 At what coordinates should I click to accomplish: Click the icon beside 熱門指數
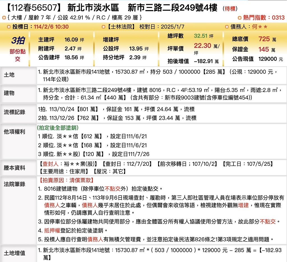pyautogui.click(x=239, y=18)
